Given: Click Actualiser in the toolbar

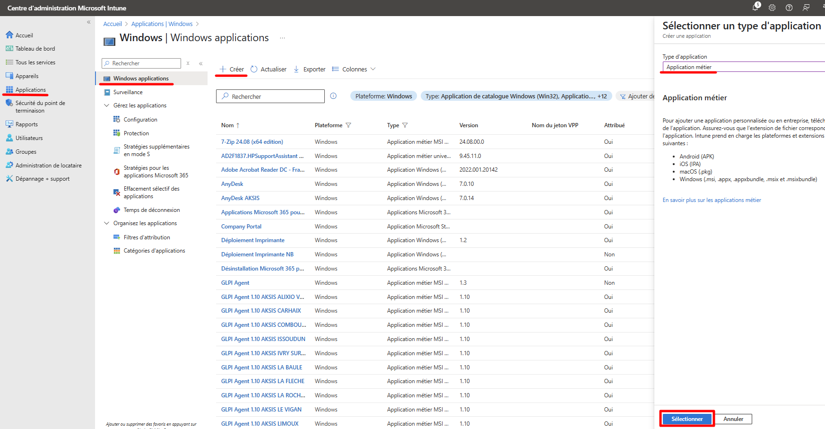Looking at the screenshot, I should pos(269,69).
